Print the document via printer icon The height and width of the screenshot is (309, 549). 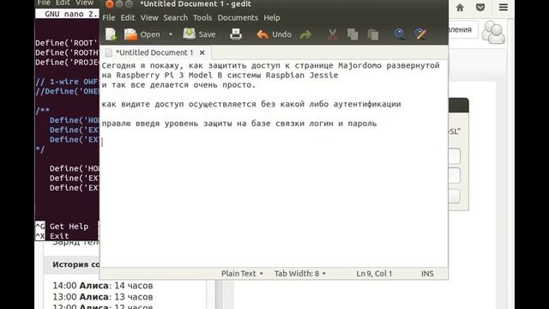[236, 34]
